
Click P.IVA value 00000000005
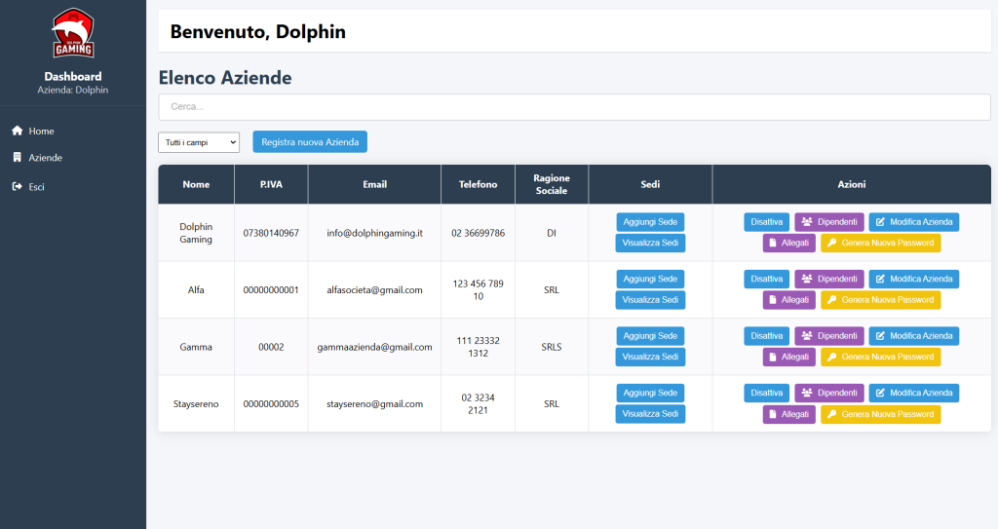271,403
